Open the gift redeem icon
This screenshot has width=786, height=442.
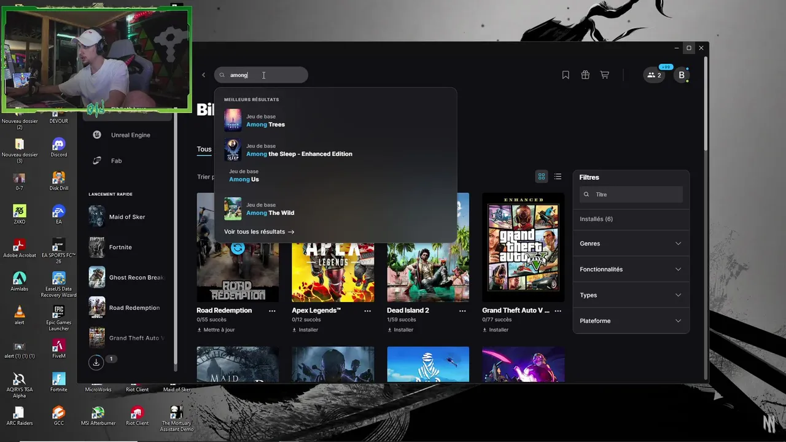click(x=585, y=75)
